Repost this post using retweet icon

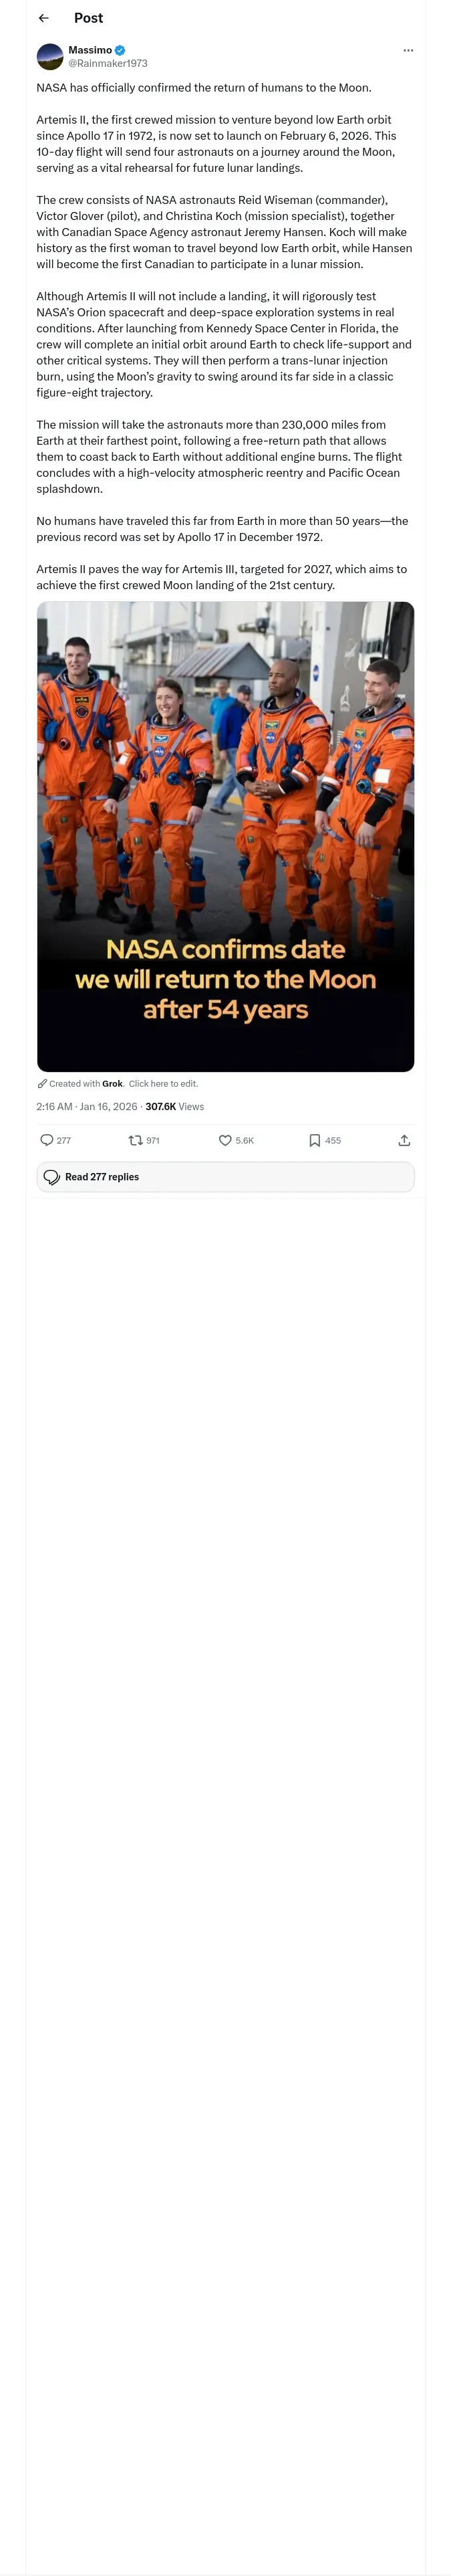click(136, 1140)
